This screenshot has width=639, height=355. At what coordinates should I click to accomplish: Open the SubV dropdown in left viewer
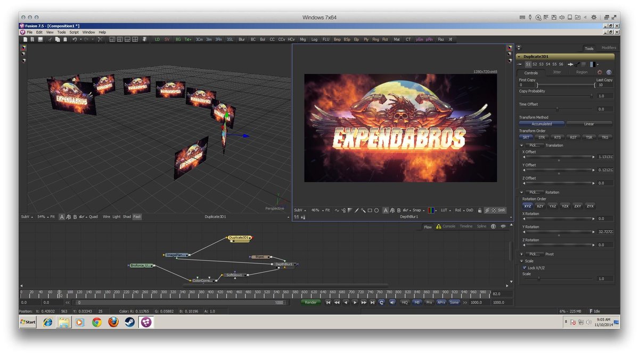[27, 217]
